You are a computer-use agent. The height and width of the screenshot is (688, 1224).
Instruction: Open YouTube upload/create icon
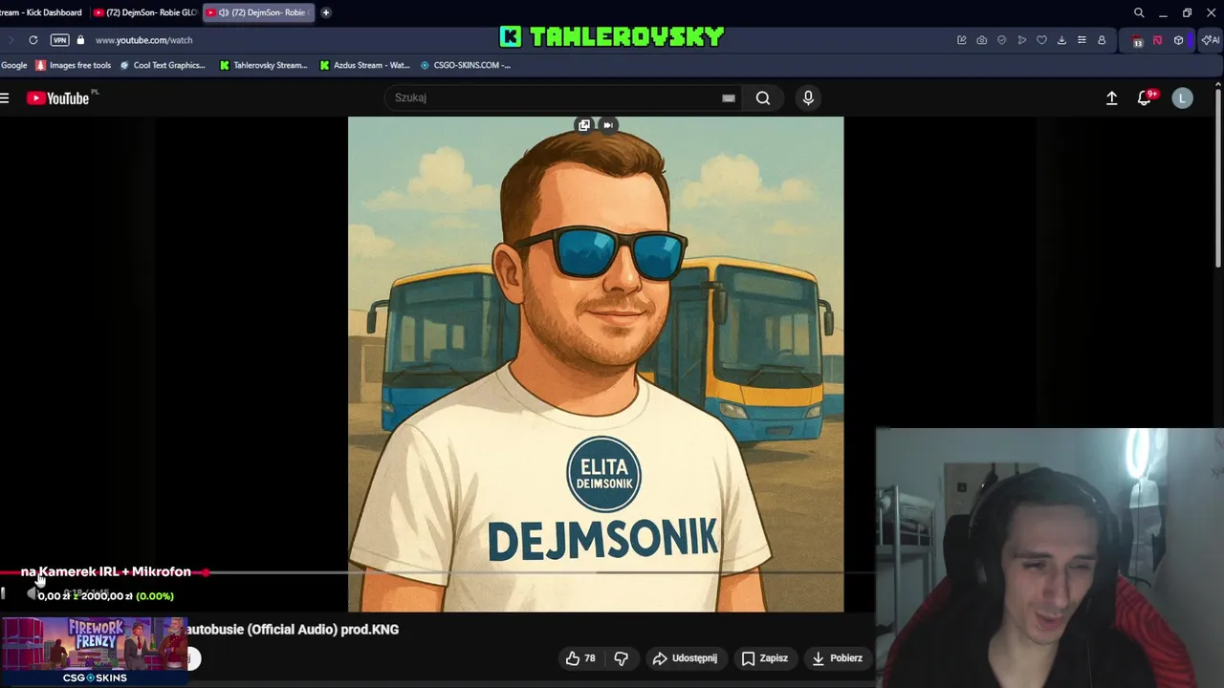pos(1111,97)
